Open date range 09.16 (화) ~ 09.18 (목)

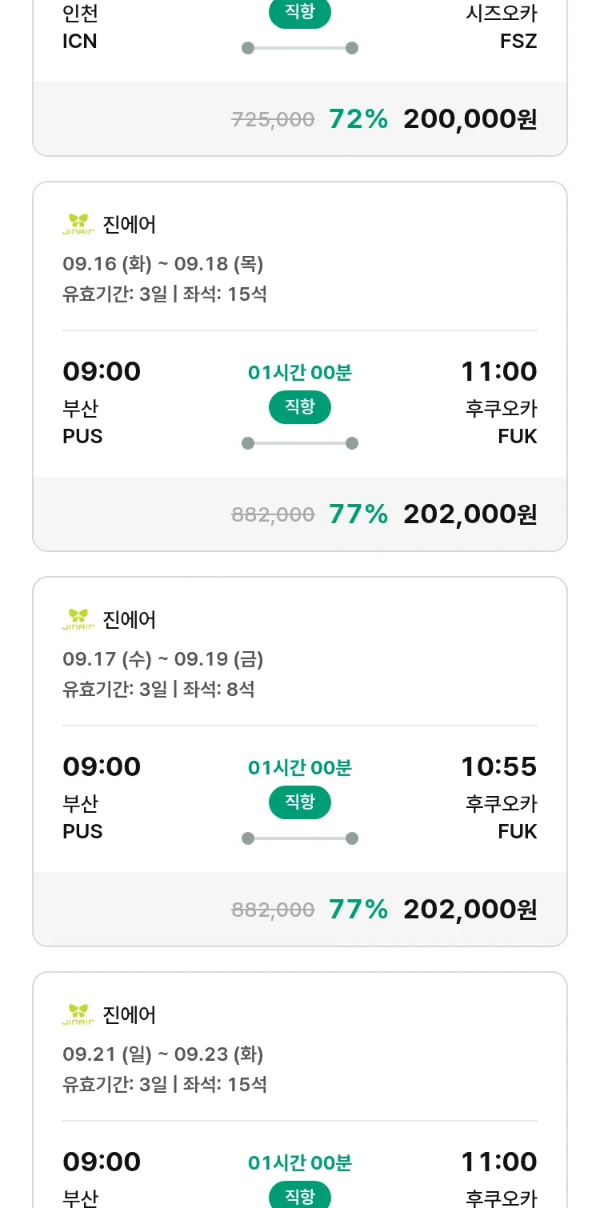pos(163,264)
